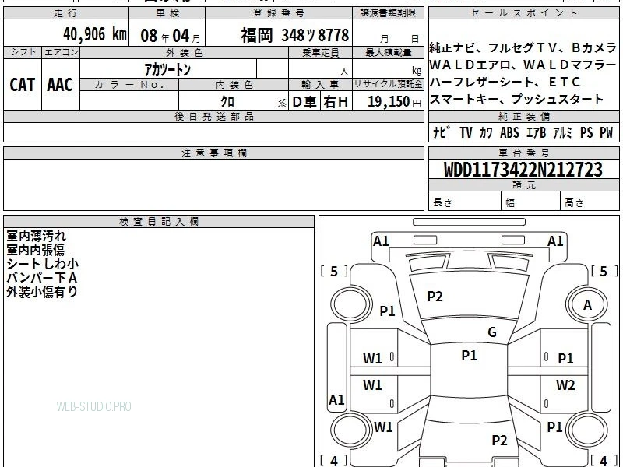Click the 走行 header

[66, 13]
